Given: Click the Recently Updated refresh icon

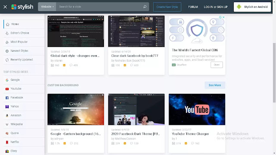Looking at the screenshot, I should click(7, 60).
